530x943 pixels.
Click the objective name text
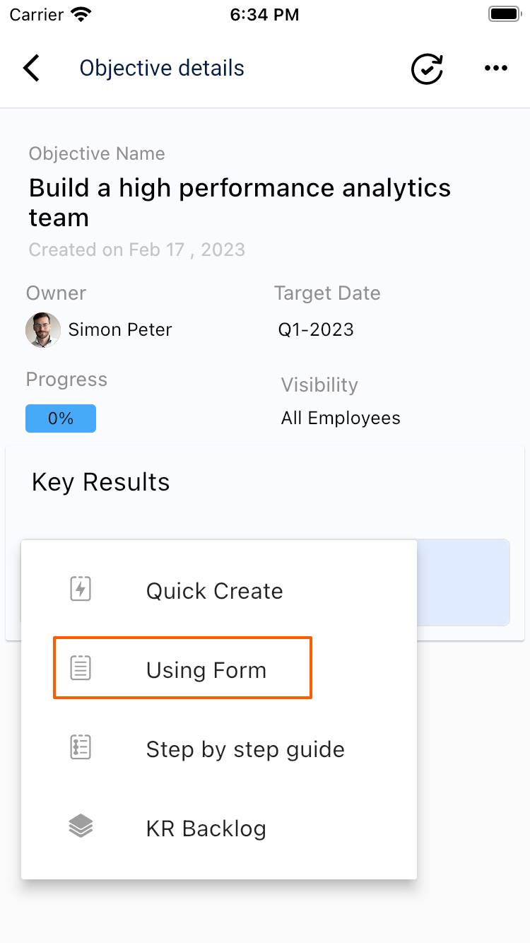pyautogui.click(x=240, y=202)
